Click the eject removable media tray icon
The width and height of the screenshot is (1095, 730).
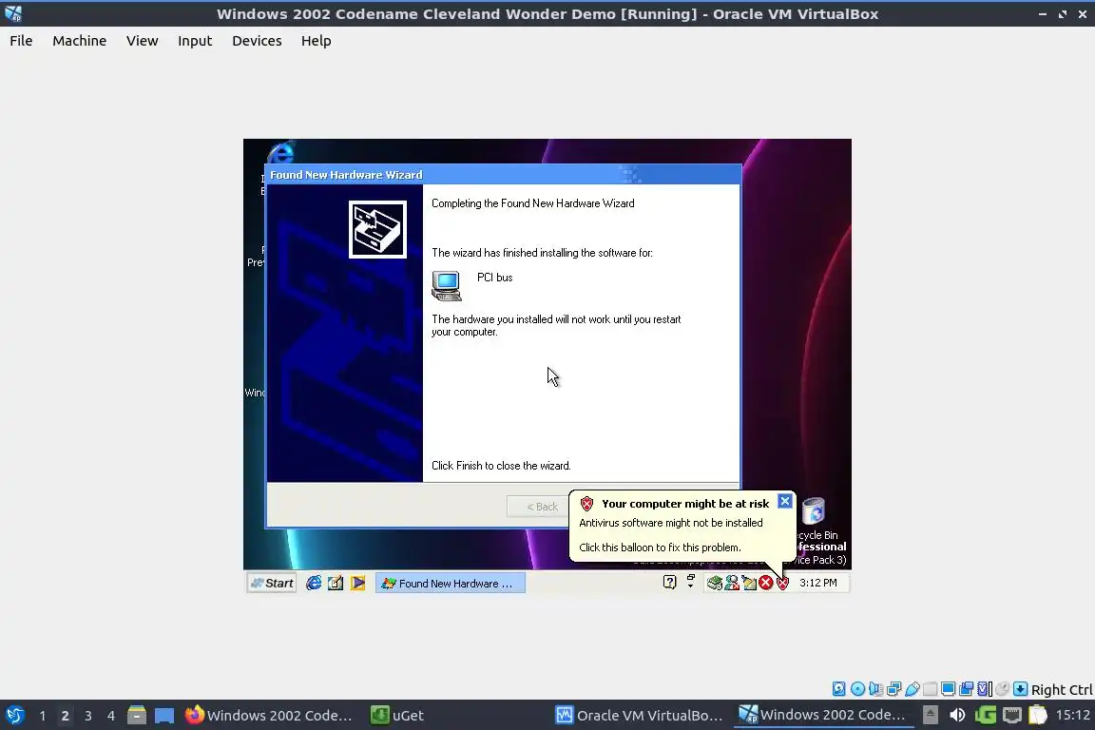click(931, 715)
